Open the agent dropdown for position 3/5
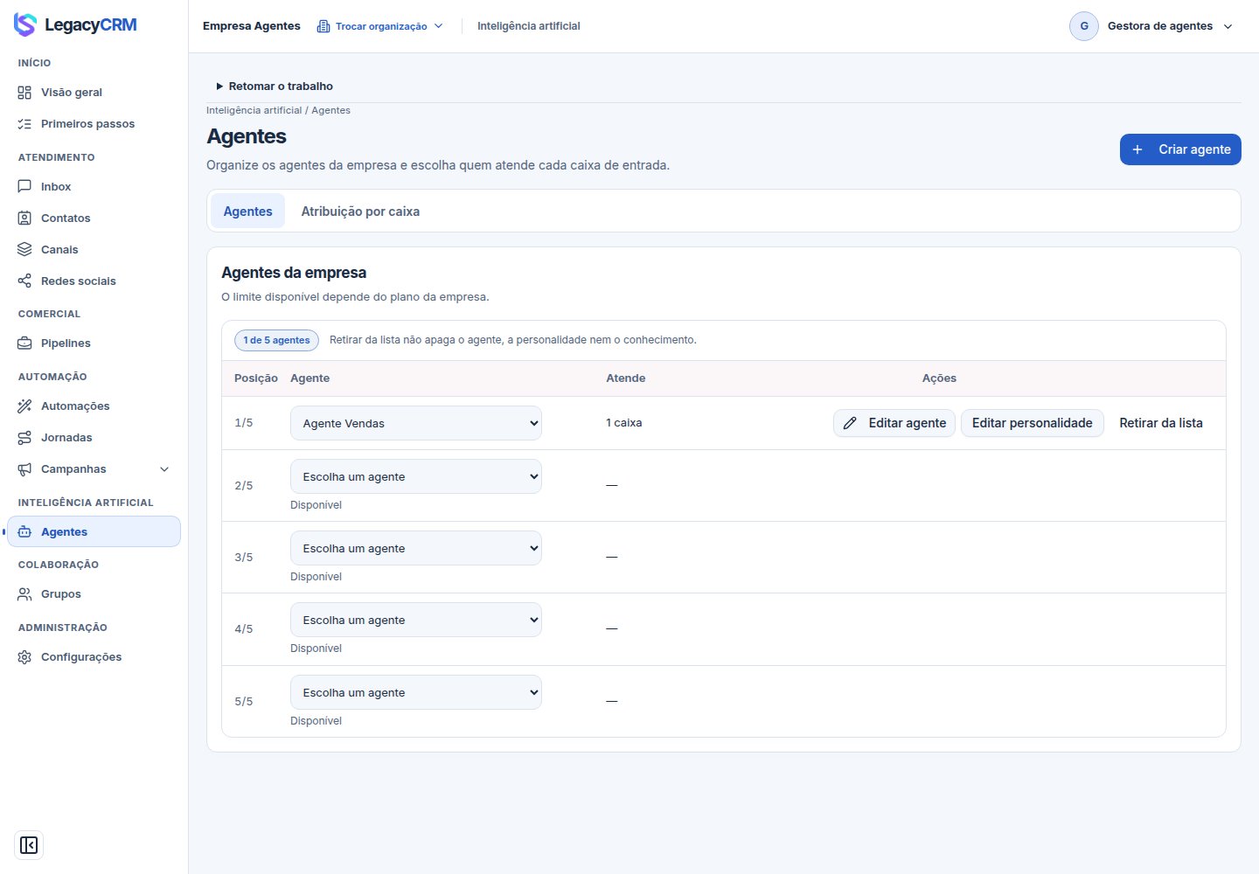1259x874 pixels. (416, 548)
